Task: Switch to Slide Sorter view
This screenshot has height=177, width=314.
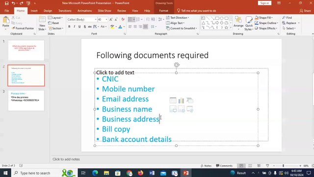Action: click(x=250, y=166)
